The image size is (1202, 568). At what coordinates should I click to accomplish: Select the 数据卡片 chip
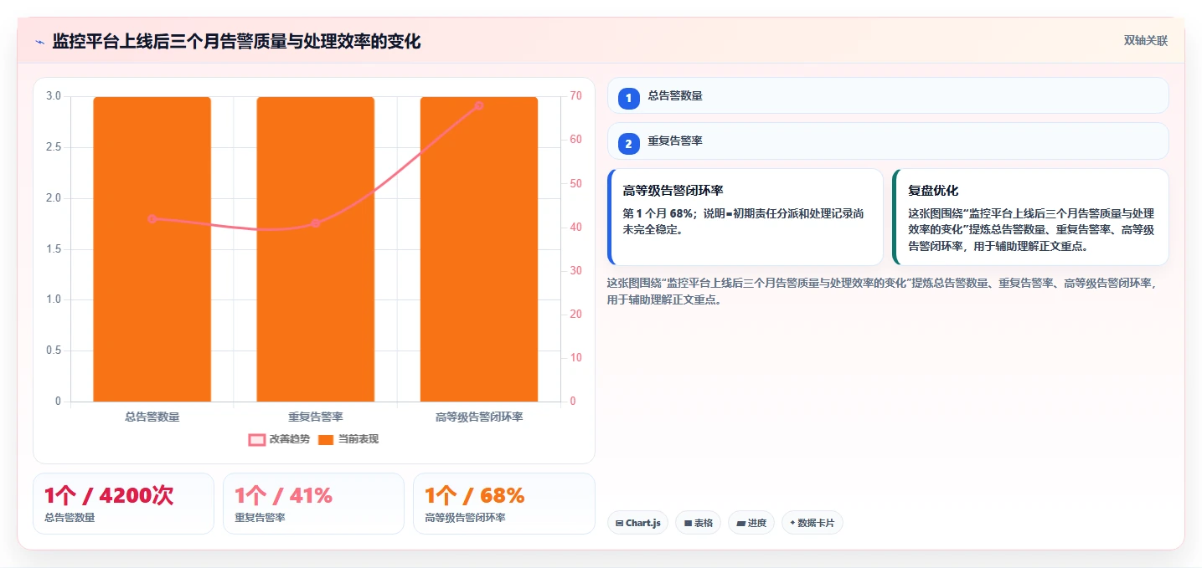(813, 523)
